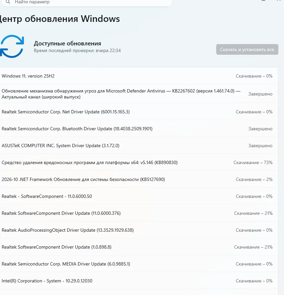Click the Realtek AudioProcessingObject Driver Update row
The height and width of the screenshot is (295, 284).
[139, 230]
